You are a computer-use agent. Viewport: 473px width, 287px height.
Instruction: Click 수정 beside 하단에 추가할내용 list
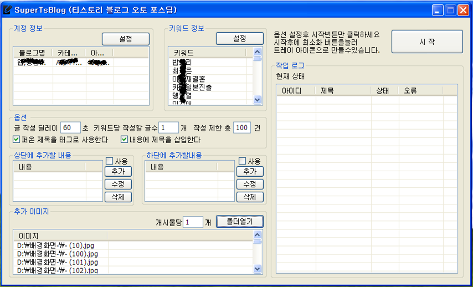(250, 184)
